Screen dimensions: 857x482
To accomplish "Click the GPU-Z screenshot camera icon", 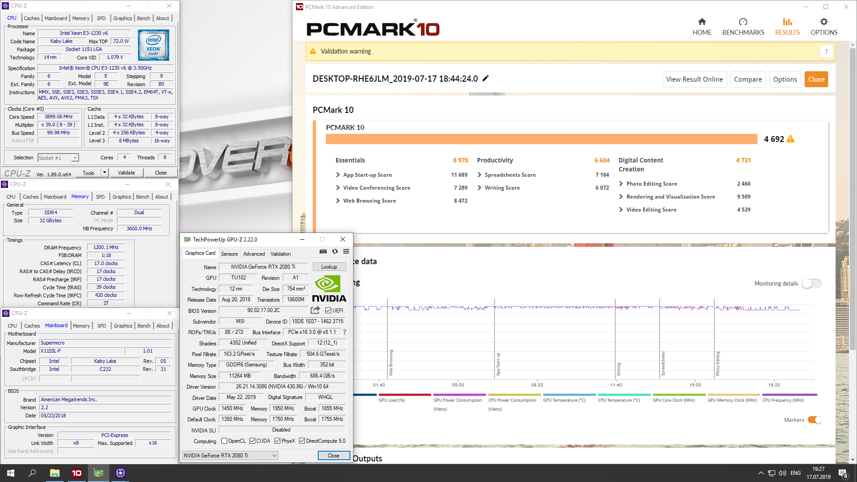I will point(323,252).
